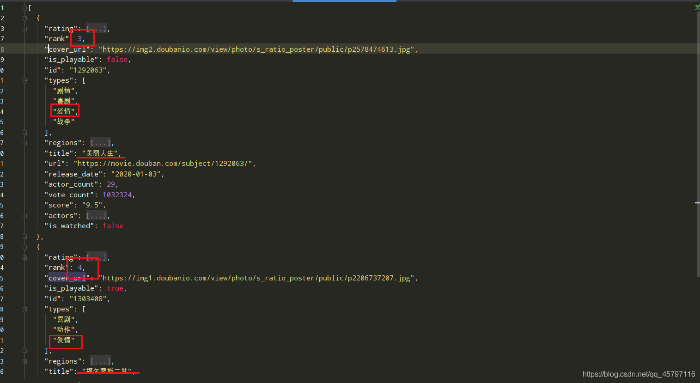Image resolution: width=700 pixels, height=383 pixels.
Task: Click the fold-end marker closing second types array
Action: point(24,351)
